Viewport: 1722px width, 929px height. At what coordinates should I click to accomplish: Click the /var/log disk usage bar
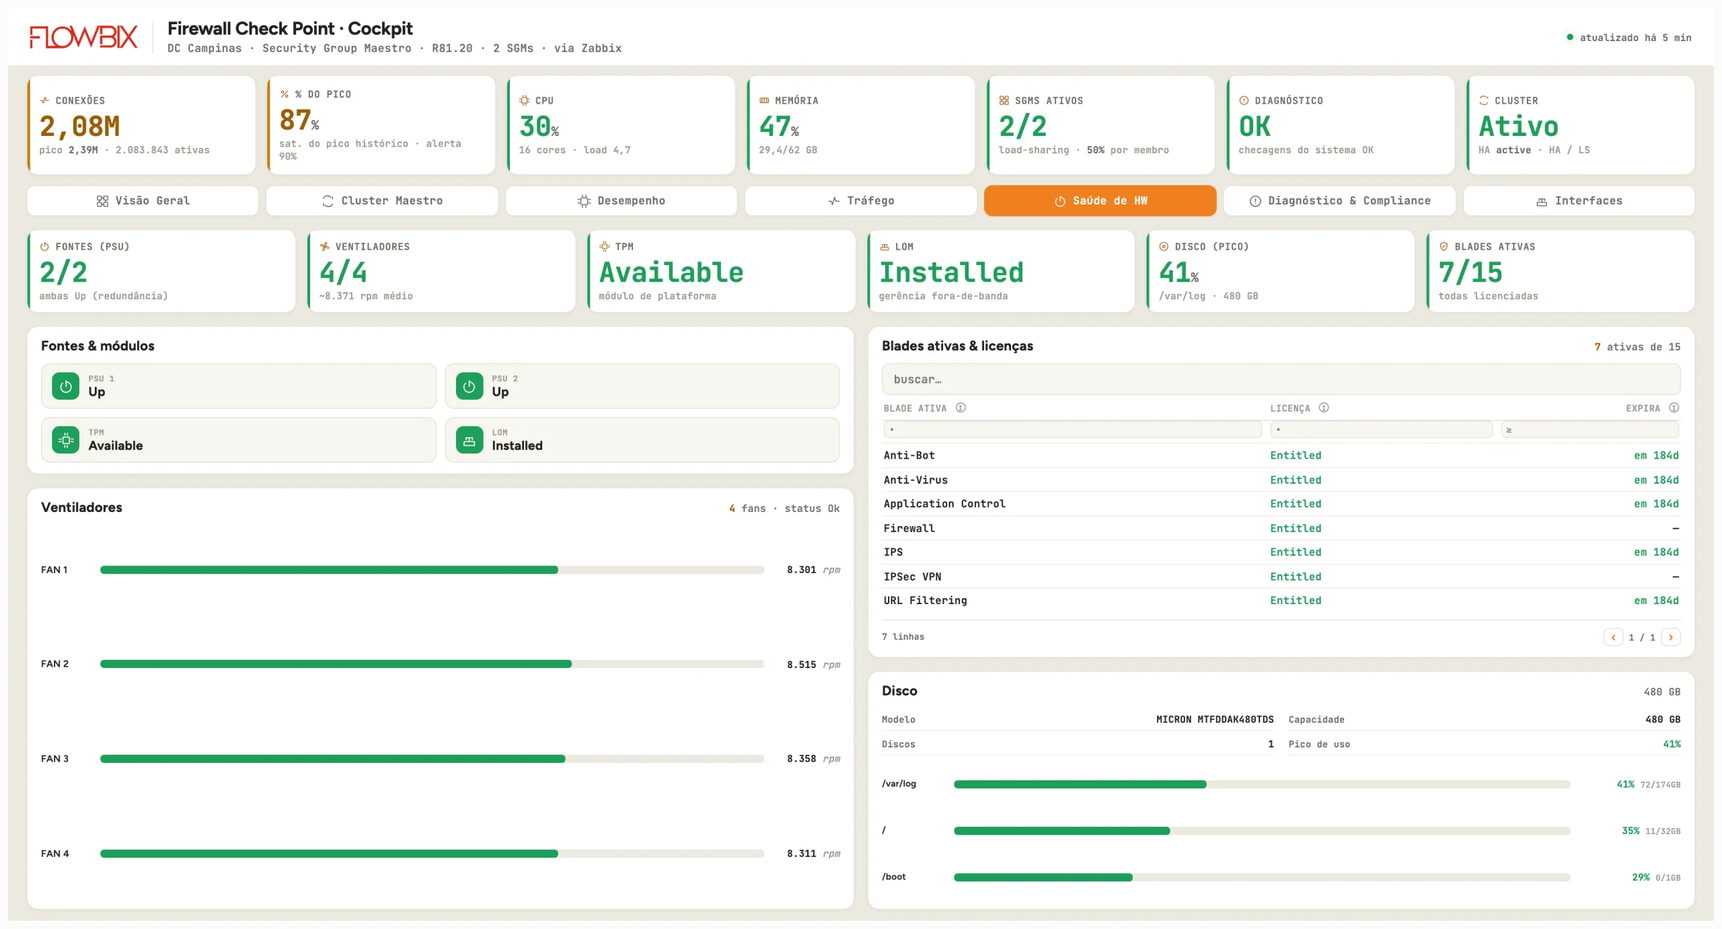1262,784
